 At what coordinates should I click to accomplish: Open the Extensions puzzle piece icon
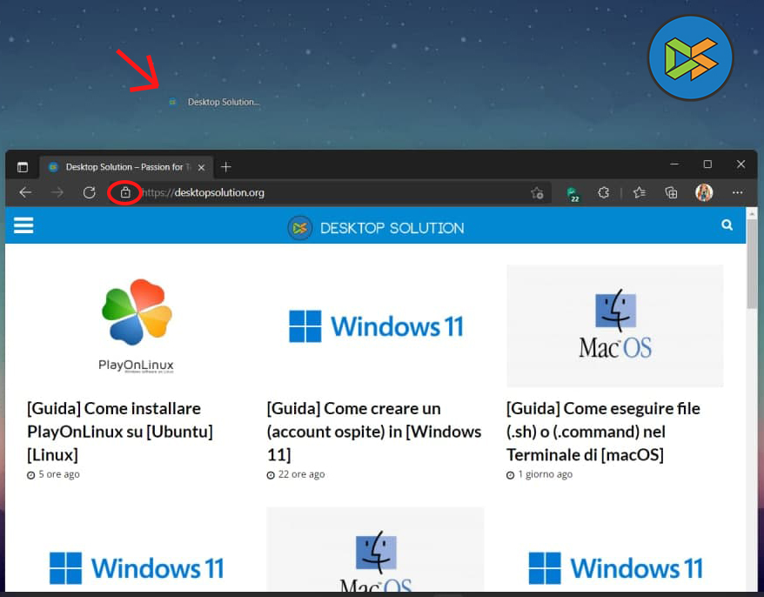603,192
